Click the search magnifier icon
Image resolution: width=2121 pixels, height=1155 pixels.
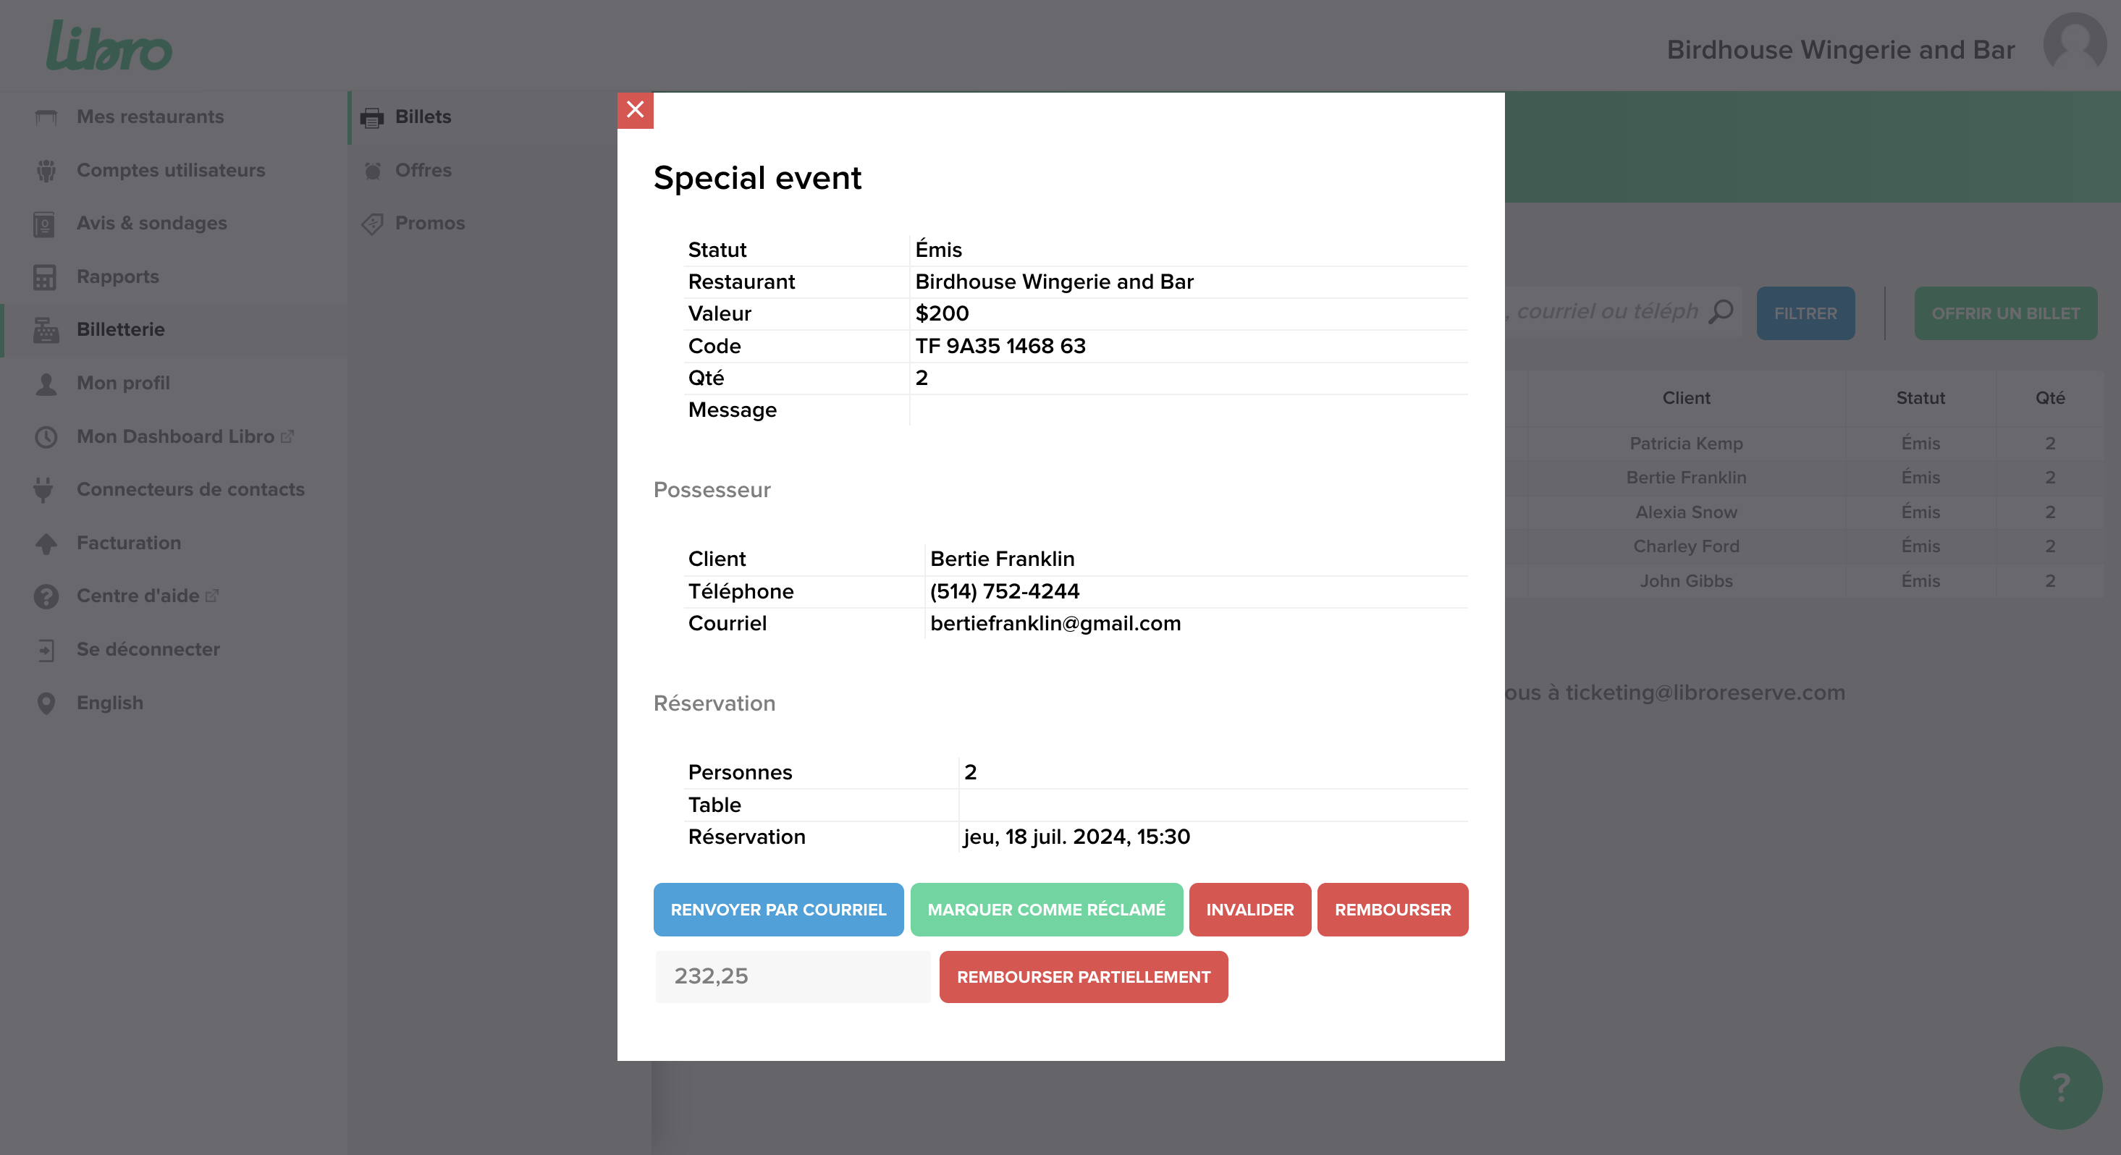tap(1721, 312)
